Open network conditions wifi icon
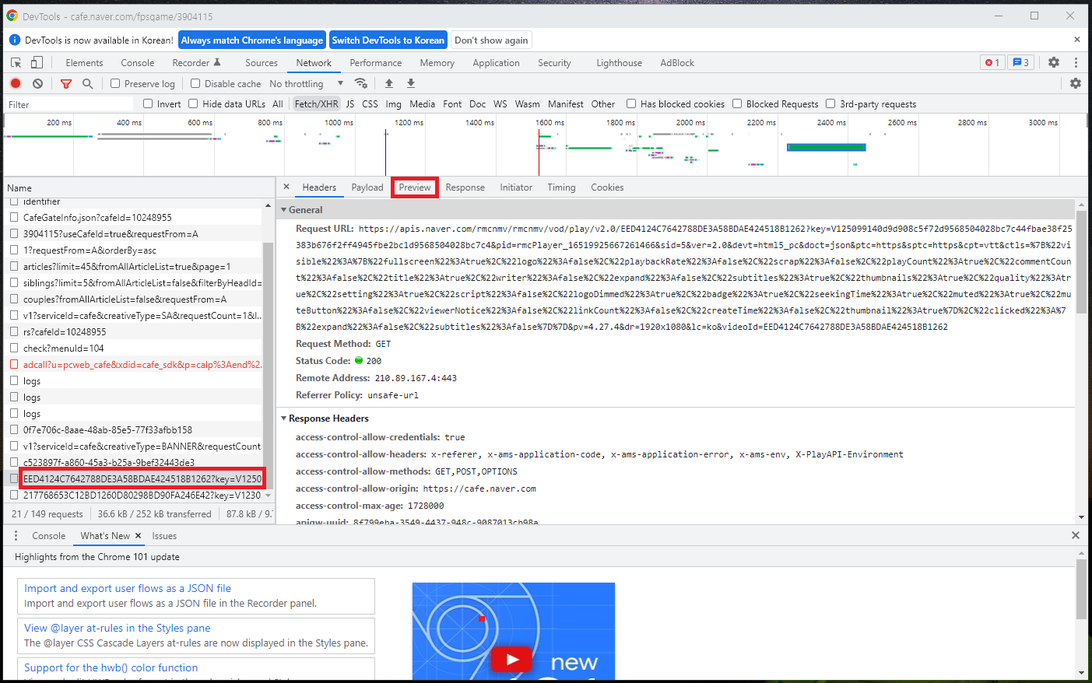1092x683 pixels. pos(361,83)
